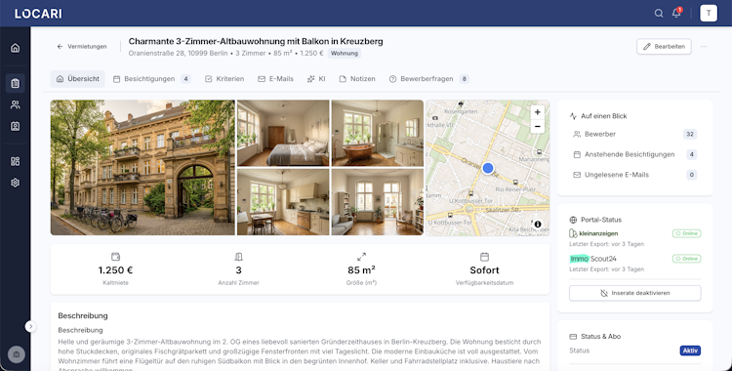Click the Bearbeiten button

point(664,46)
